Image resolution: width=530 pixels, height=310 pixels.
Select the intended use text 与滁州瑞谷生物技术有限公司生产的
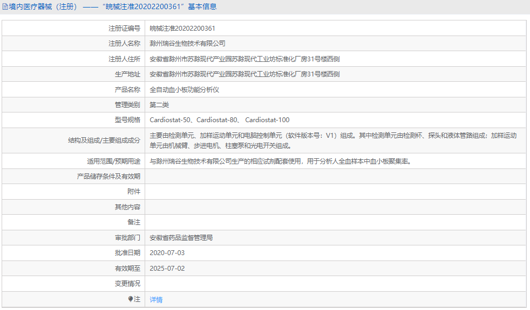click(x=281, y=161)
